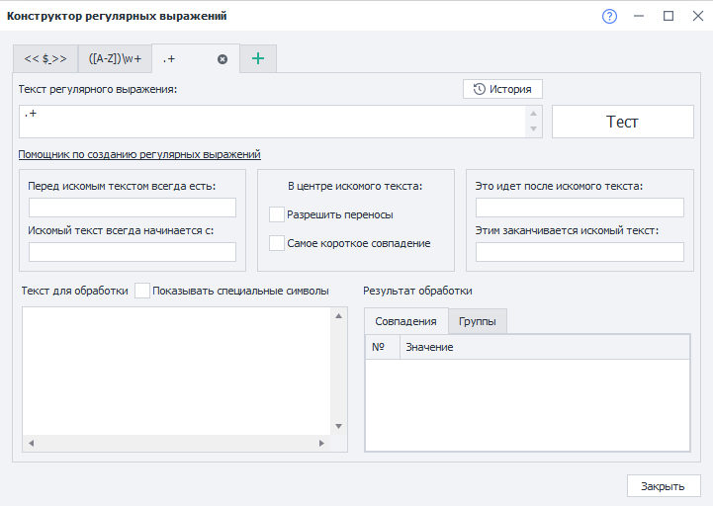This screenshot has height=506, width=713.
Task: Click the Закрыть button
Action: (663, 486)
